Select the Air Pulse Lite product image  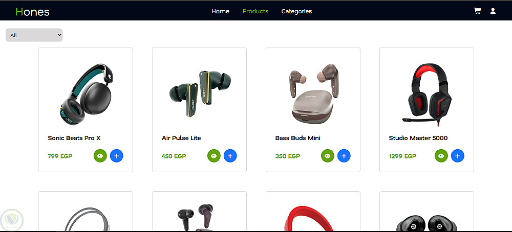point(200,93)
